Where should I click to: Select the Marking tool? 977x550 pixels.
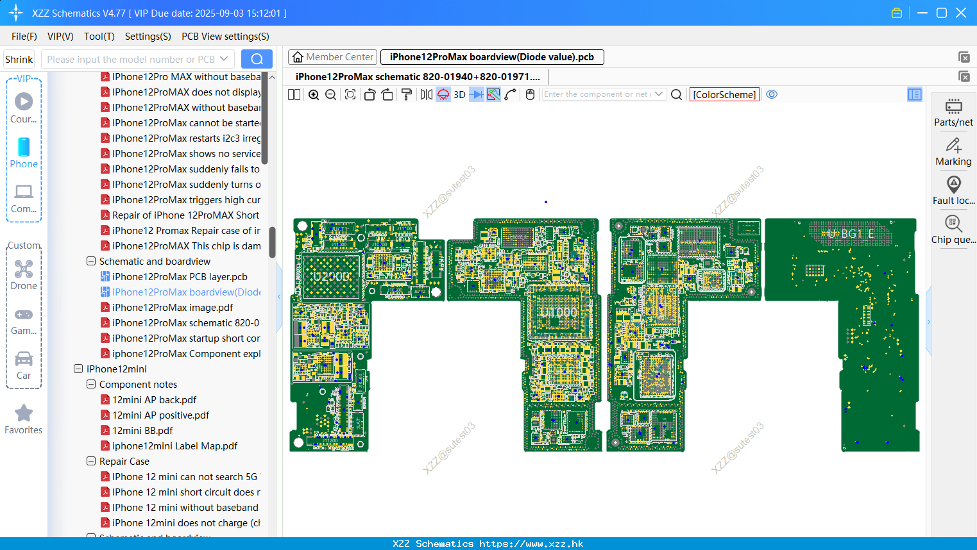point(953,152)
